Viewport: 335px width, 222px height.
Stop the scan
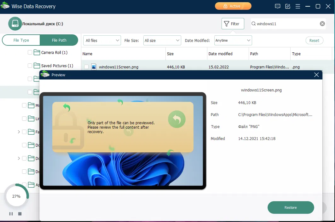(20, 214)
